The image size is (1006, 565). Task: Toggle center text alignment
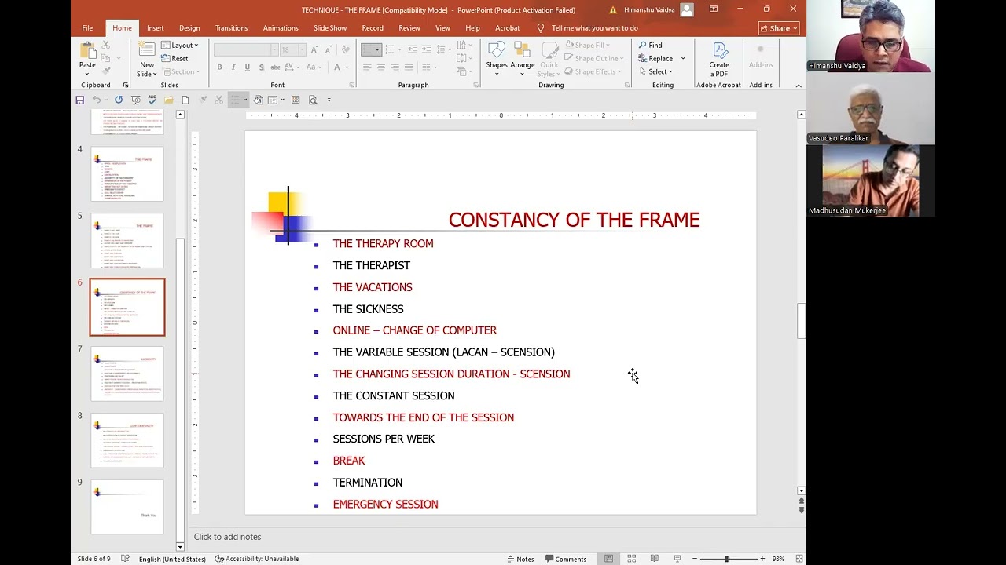click(381, 67)
